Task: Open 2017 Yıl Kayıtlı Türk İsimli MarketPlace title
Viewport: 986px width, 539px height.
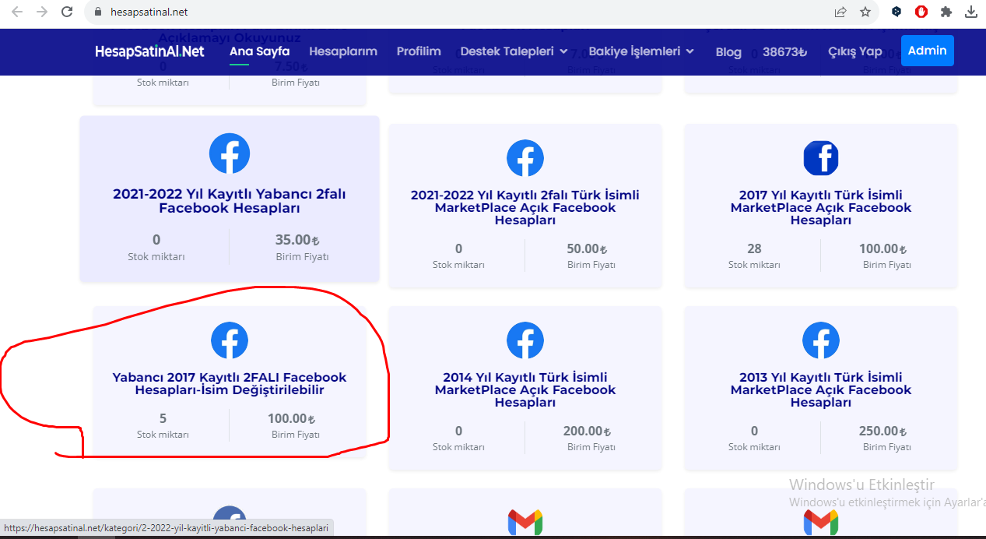Action: pyautogui.click(x=821, y=207)
